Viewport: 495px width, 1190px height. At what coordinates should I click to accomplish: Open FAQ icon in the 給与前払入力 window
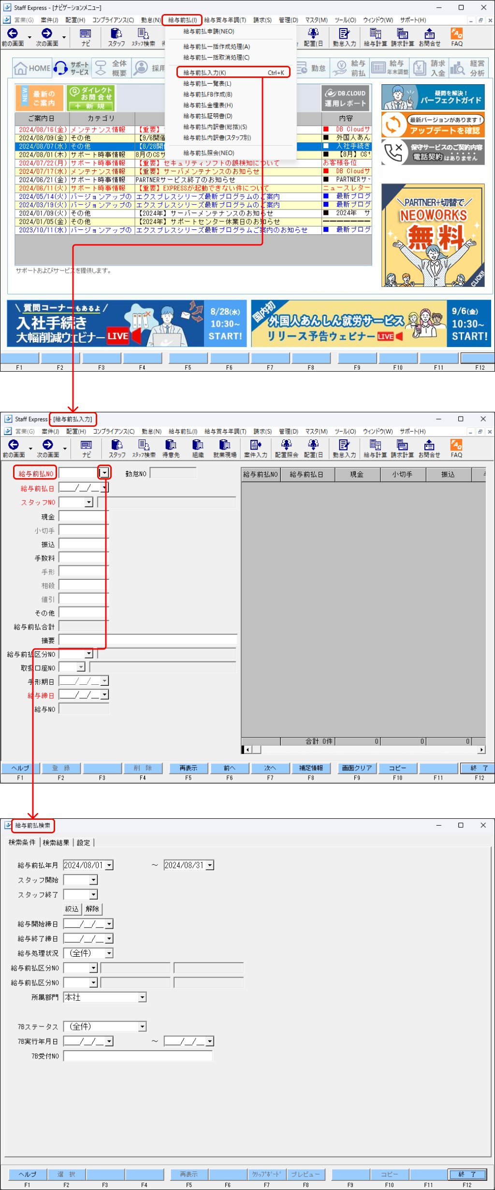456,448
